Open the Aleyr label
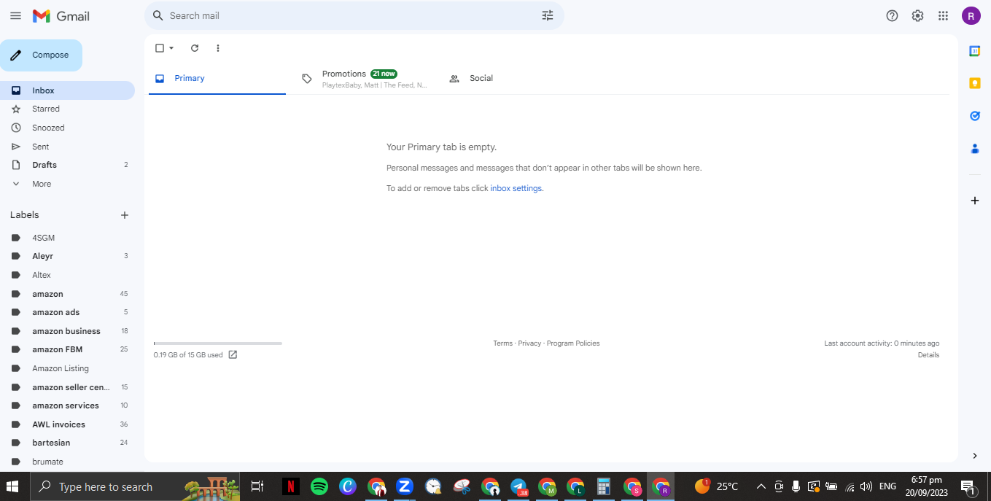991x501 pixels. coord(67,256)
